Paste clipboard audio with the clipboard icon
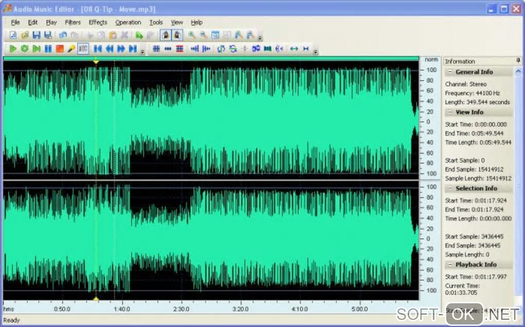The image size is (525, 327). point(113,35)
